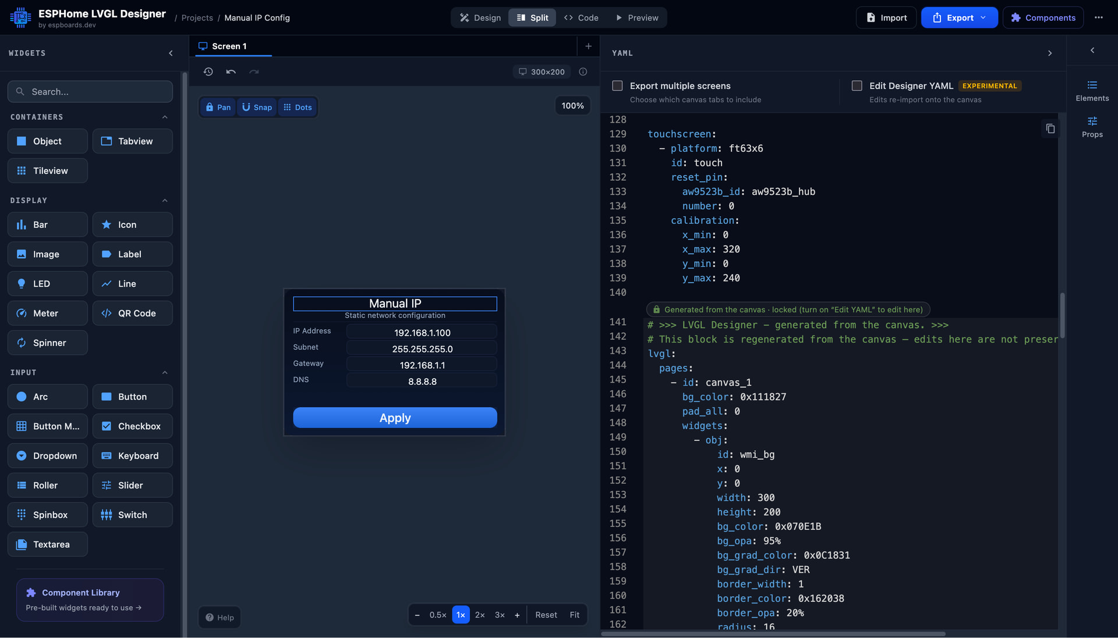1118x638 pixels.
Task: Toggle Dots grid display
Action: tap(298, 107)
